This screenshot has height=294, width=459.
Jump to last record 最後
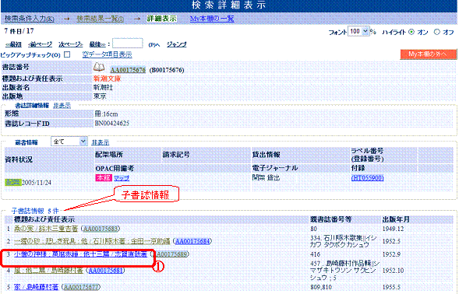point(97,44)
